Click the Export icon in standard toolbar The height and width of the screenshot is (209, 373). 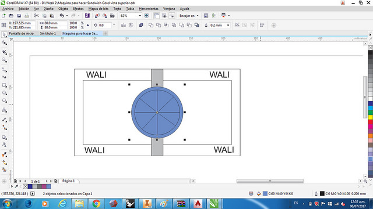click(105, 16)
